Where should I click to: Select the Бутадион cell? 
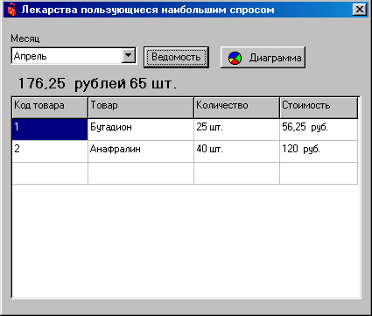(x=141, y=130)
